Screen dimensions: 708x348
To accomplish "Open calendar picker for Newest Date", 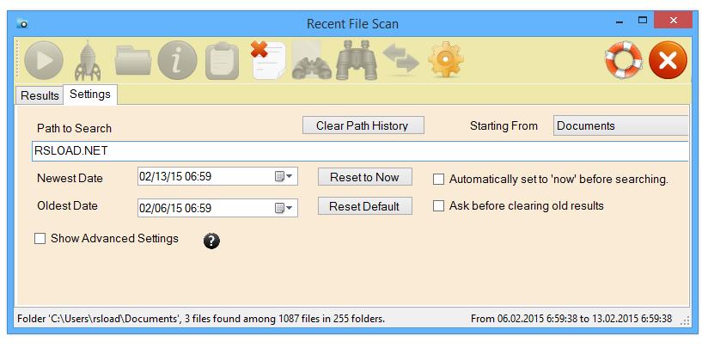I will (284, 176).
